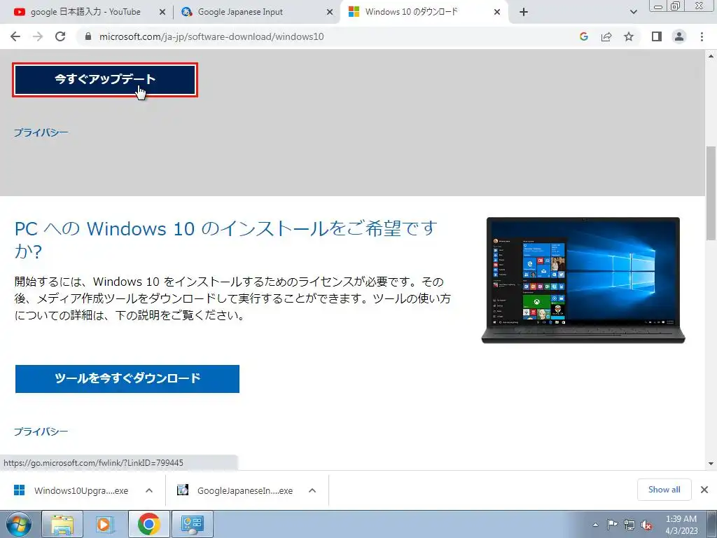Image resolution: width=717 pixels, height=538 pixels.
Task: Share this page via share icon
Action: pos(606,36)
